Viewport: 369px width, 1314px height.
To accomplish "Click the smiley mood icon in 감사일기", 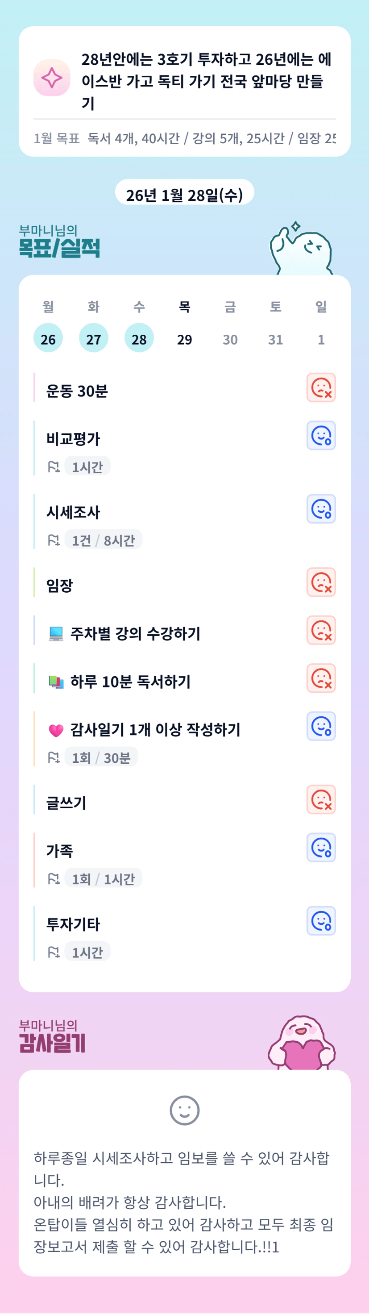I will [185, 1110].
